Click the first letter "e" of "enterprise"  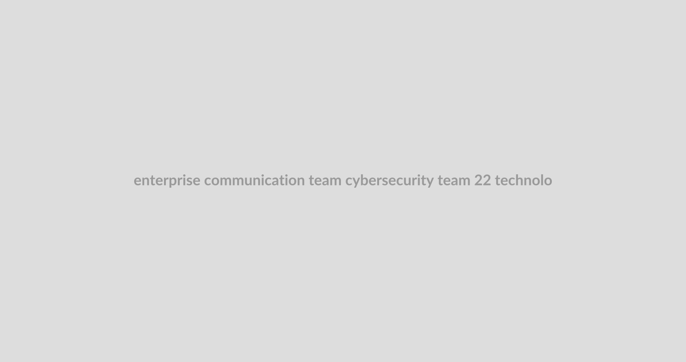(x=137, y=181)
